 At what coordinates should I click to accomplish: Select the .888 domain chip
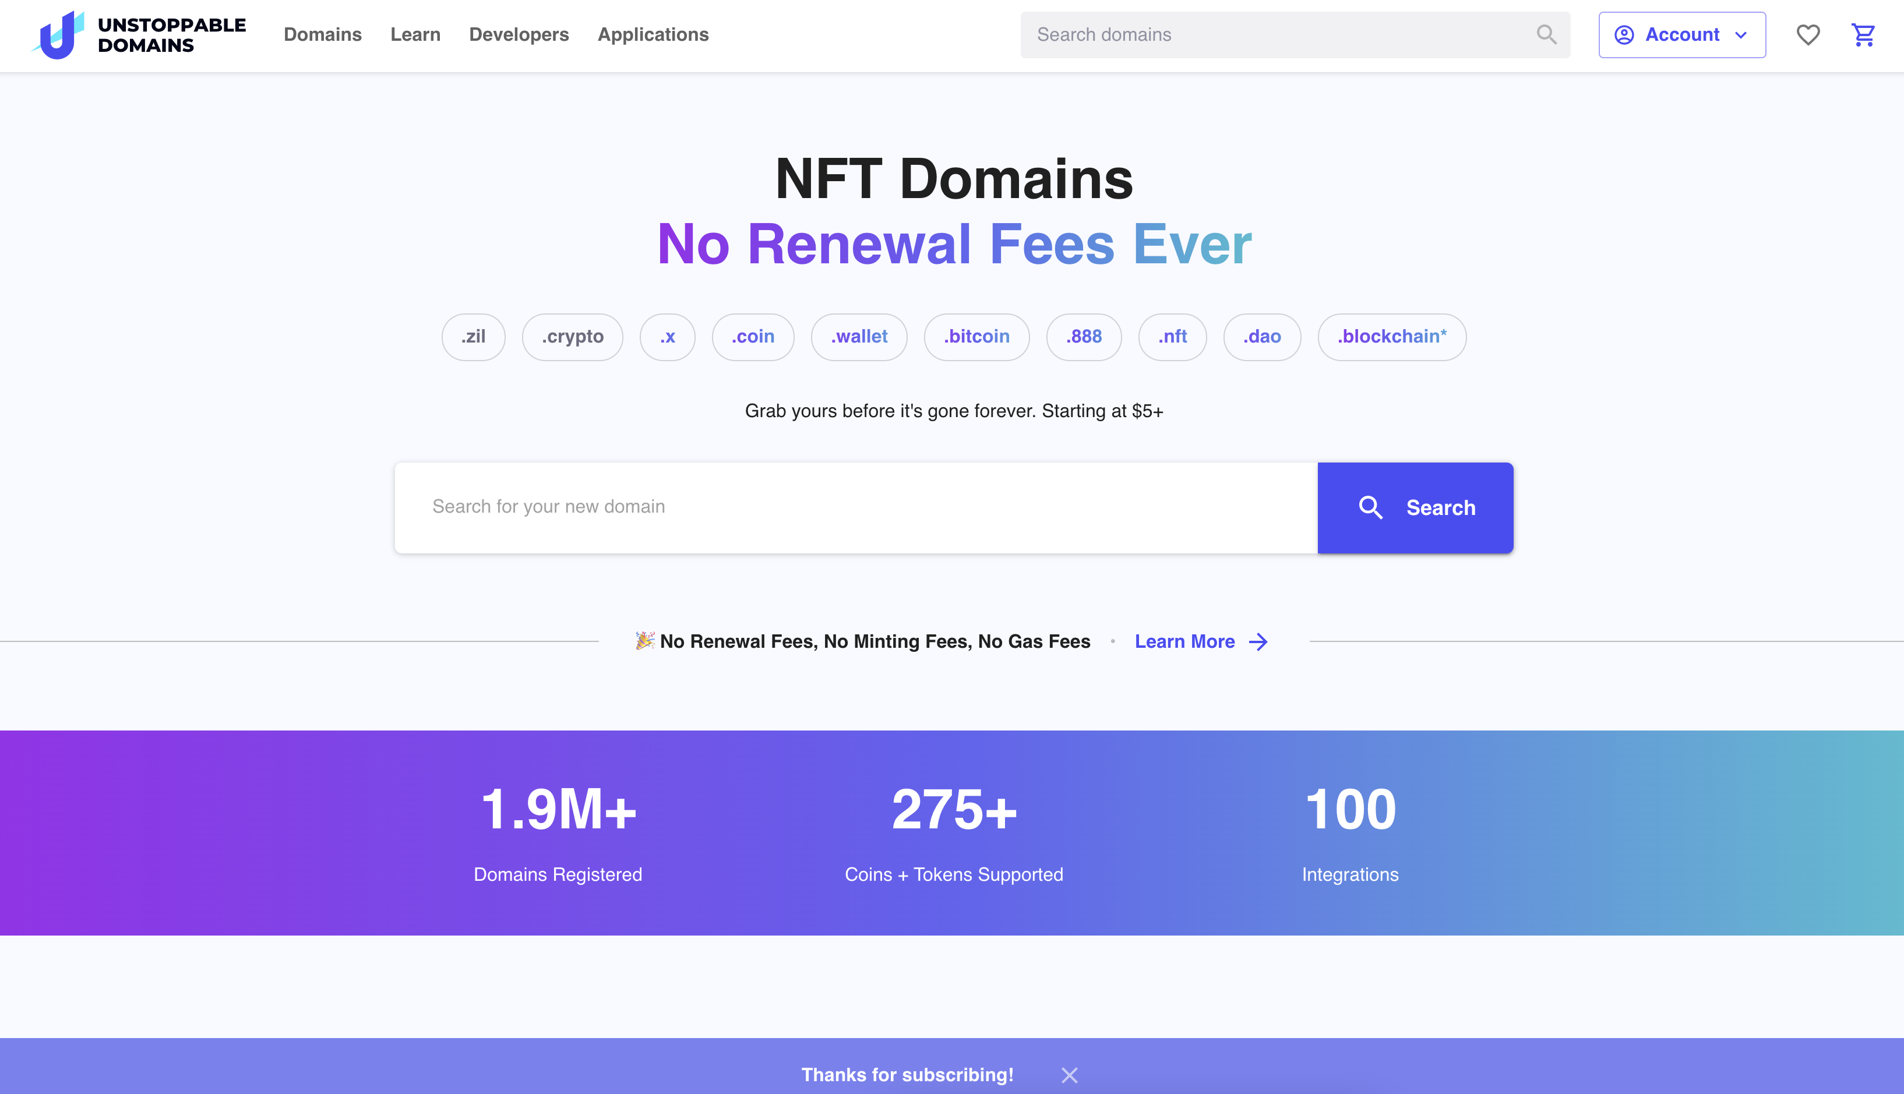click(1084, 337)
